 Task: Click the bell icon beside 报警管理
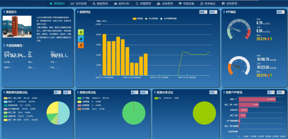[137, 4]
